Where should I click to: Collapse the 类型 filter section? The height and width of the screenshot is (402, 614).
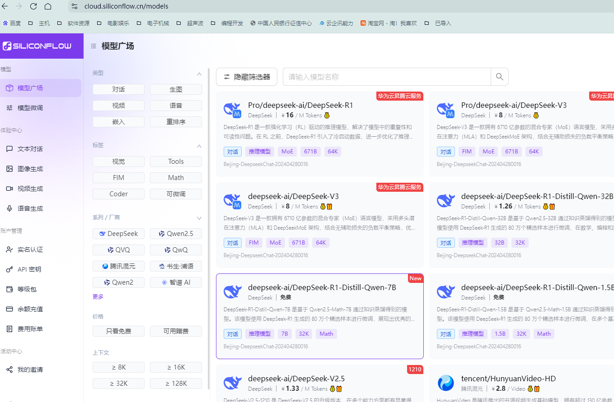pos(199,74)
